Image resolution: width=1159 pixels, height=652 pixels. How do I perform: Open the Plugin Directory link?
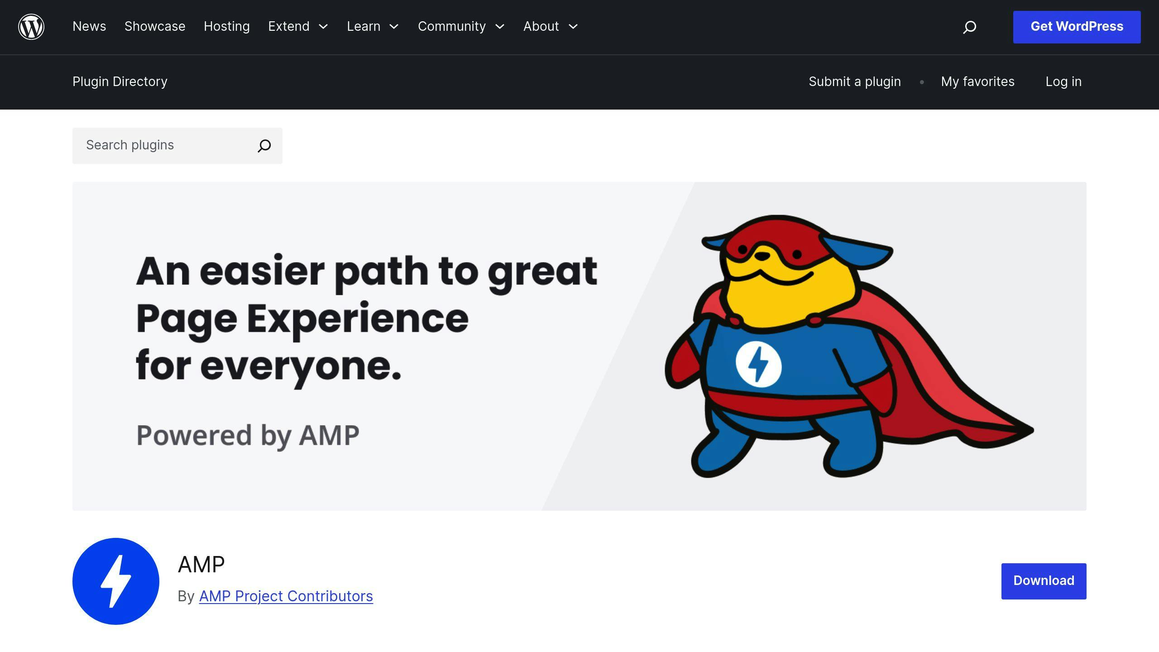[120, 82]
